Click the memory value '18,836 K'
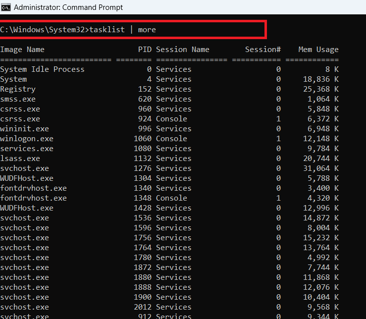Screen dimensions: 366x319 [x=321, y=79]
